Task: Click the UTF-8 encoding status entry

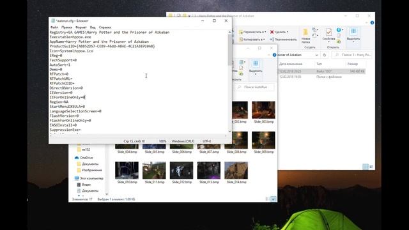Action: 207,141
